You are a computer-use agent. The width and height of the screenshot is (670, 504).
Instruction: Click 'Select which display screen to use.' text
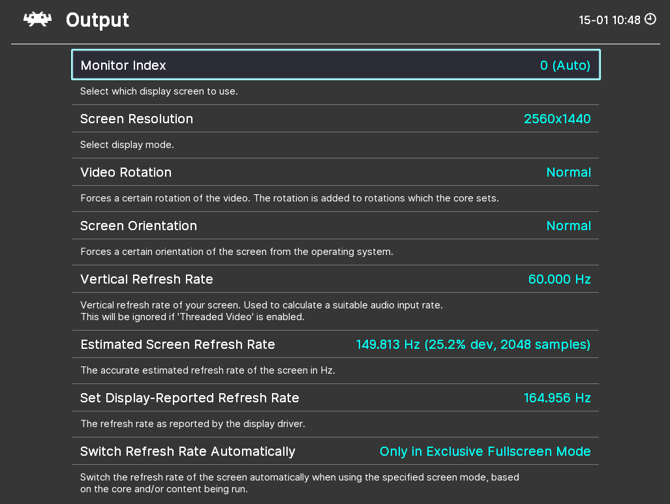coord(159,91)
